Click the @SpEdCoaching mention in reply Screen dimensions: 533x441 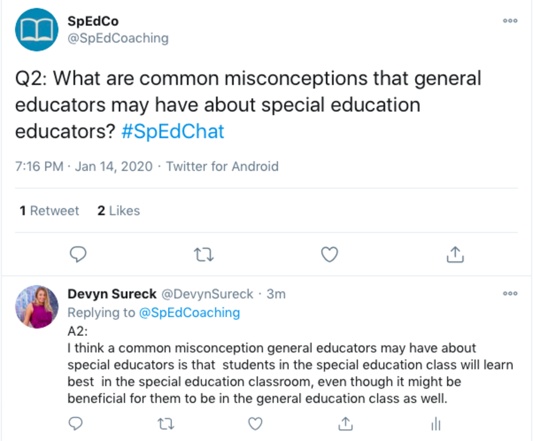tap(189, 312)
